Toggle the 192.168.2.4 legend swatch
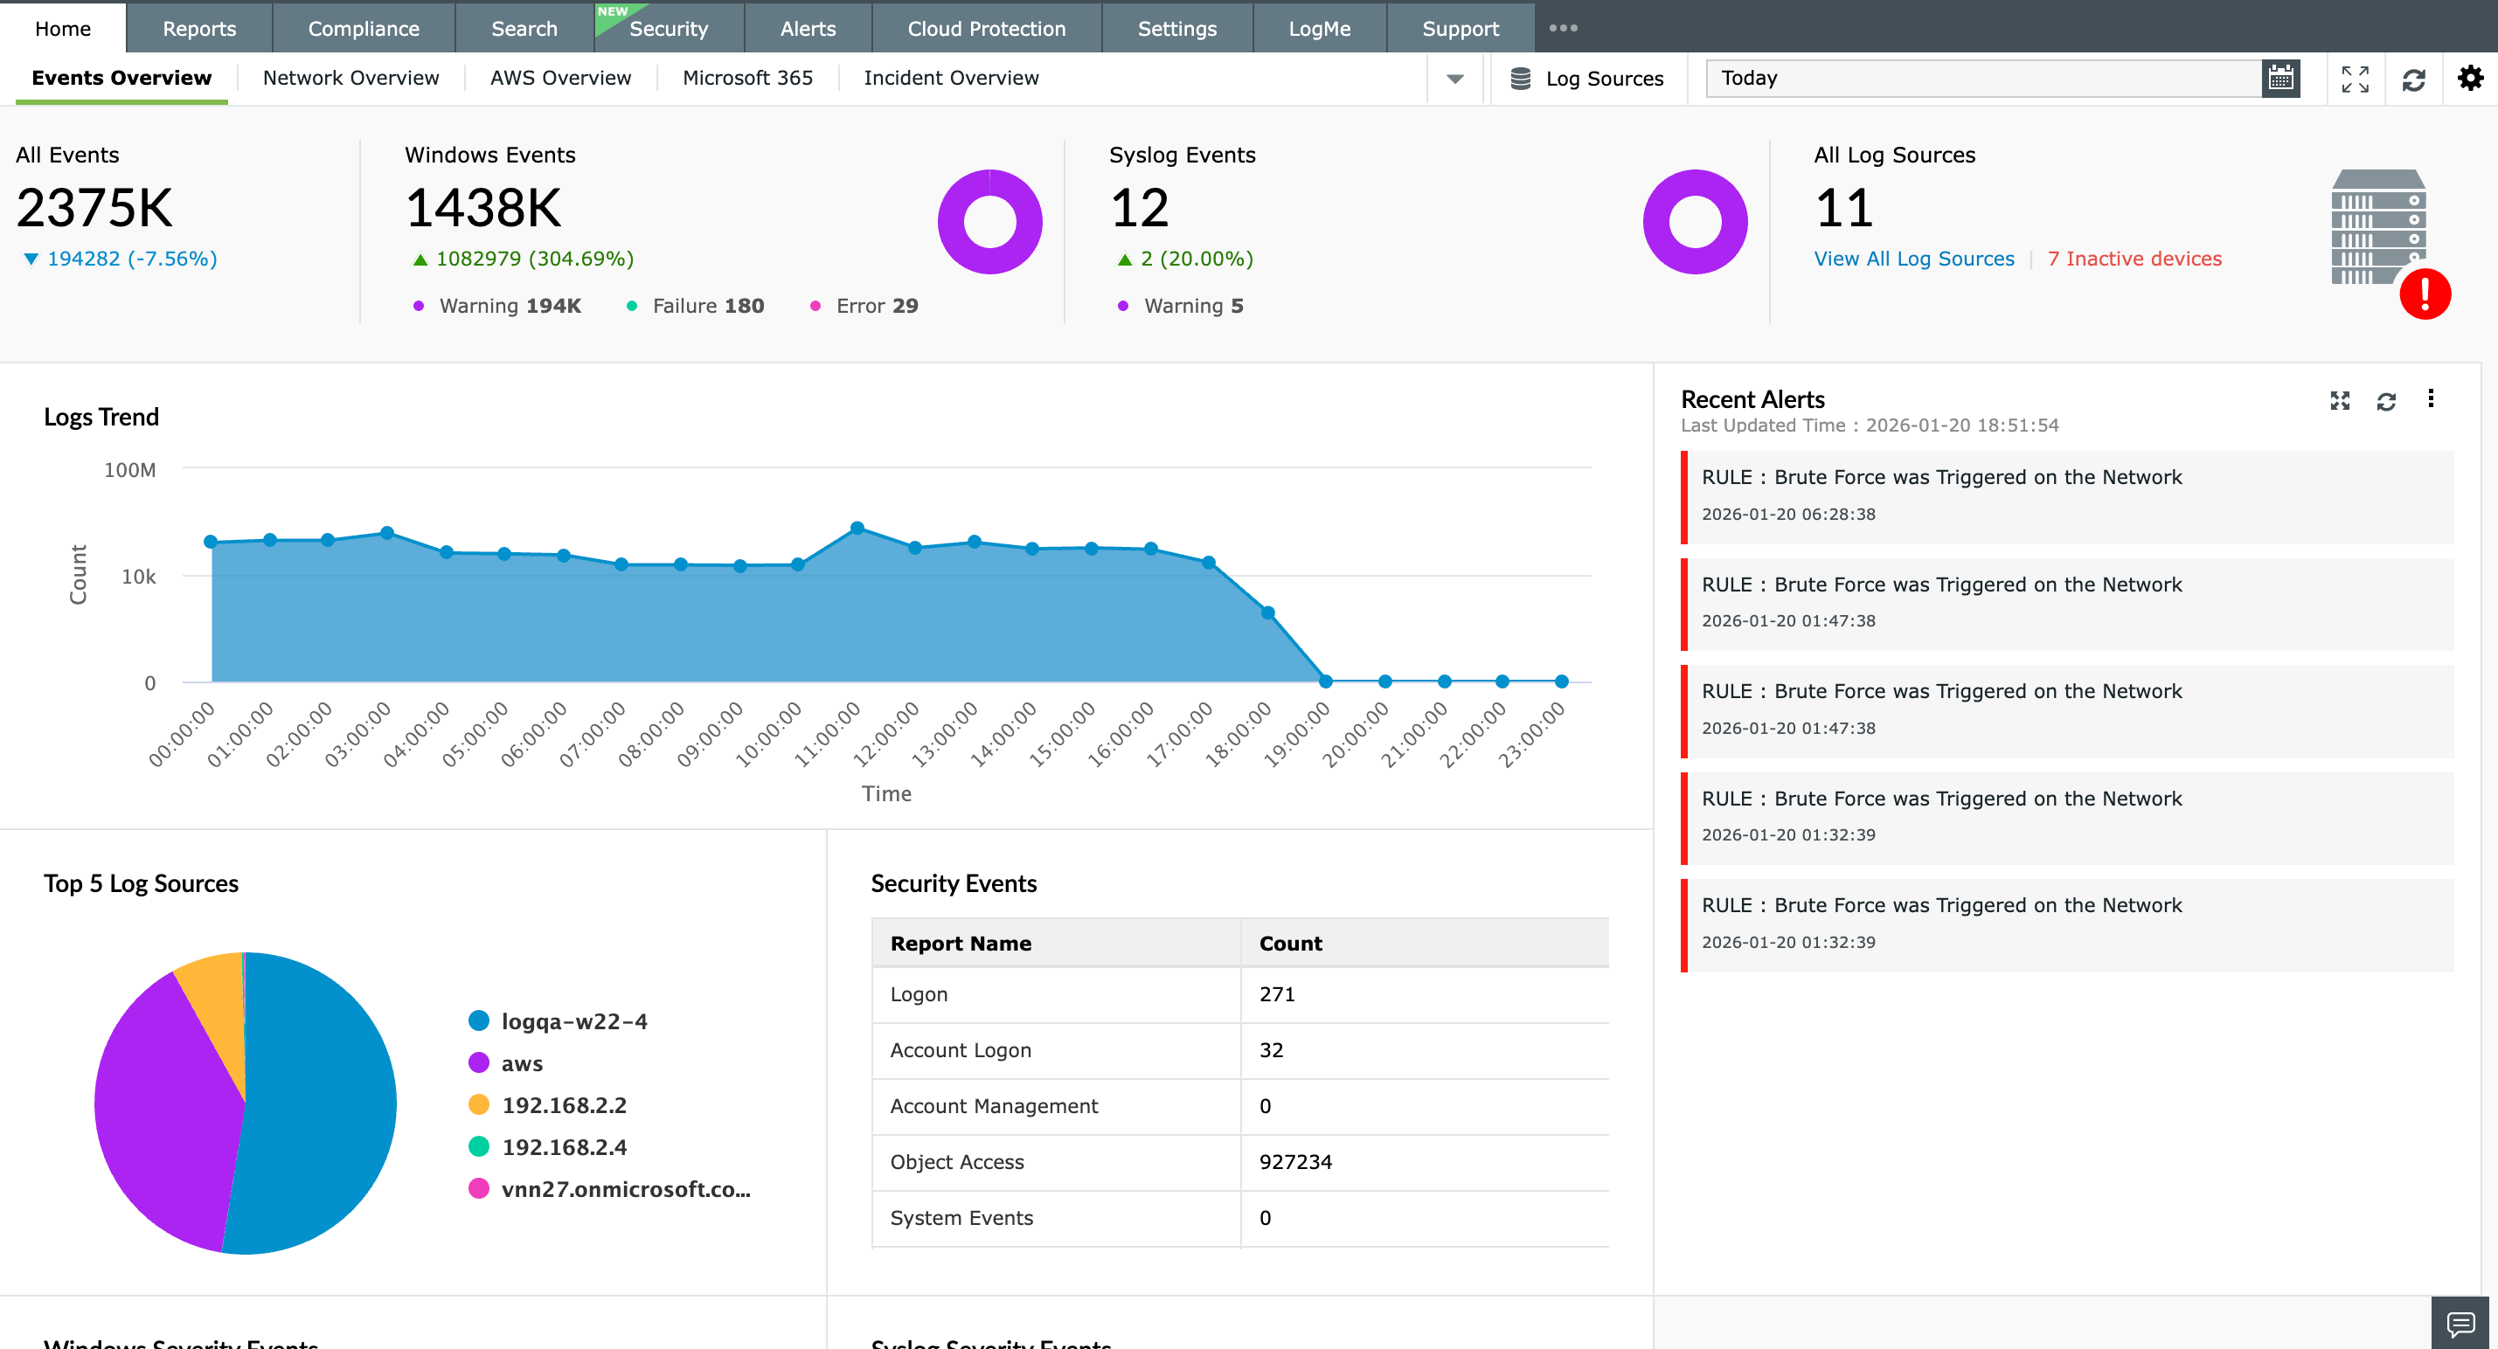Viewport: 2498px width, 1349px height. click(x=479, y=1146)
